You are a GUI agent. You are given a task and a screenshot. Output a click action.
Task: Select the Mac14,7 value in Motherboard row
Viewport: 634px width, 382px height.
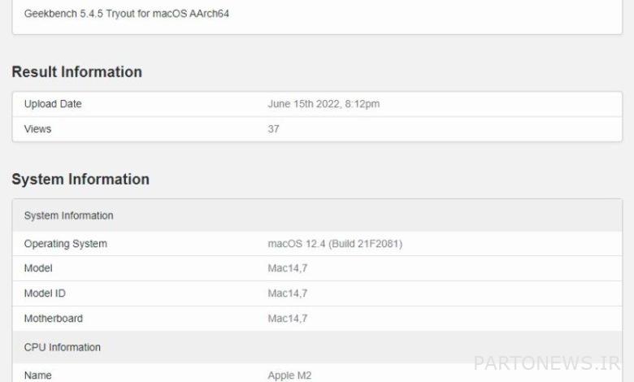288,319
